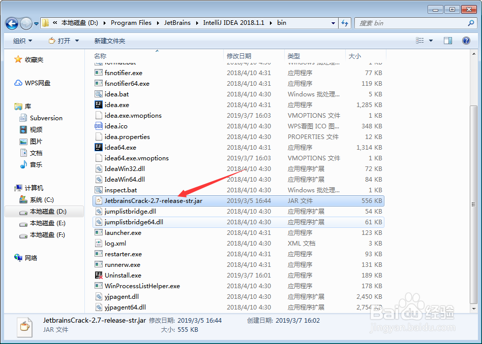Click IntelliJ IDEA 2018.1.1 breadcrumb

tap(233, 23)
